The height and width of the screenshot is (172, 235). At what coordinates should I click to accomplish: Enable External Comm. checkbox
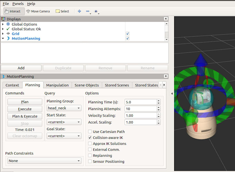[x=90, y=150]
